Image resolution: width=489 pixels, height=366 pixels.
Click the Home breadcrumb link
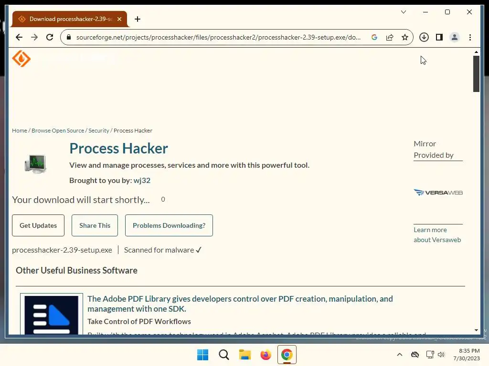click(x=19, y=131)
